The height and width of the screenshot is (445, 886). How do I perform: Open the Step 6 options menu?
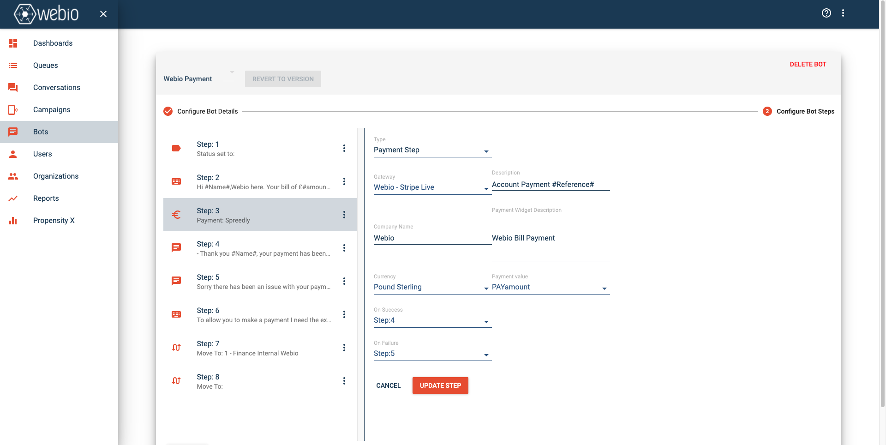pos(344,314)
